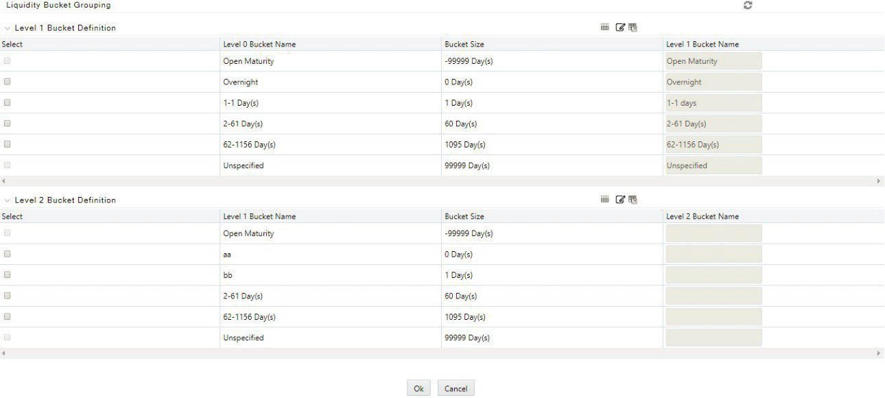This screenshot has height=398, width=885.
Task: Click the Level 2 Bucket Name field for 'aa'
Action: tap(713, 254)
